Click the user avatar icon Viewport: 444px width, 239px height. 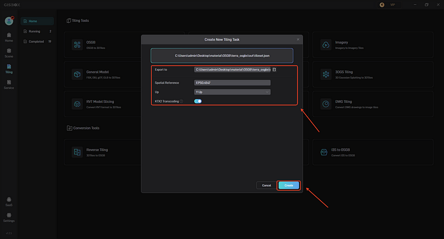pos(9,21)
